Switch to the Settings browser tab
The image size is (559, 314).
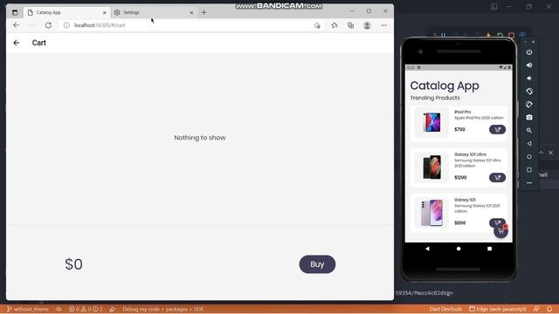click(153, 12)
